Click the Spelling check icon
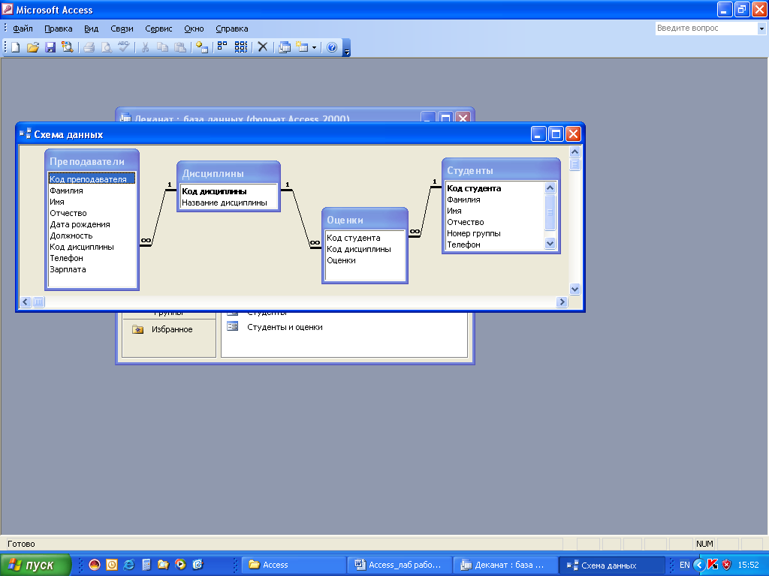 click(x=124, y=47)
